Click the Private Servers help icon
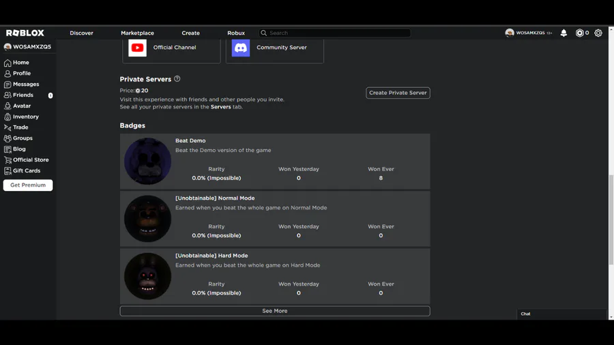The height and width of the screenshot is (345, 614). [177, 78]
